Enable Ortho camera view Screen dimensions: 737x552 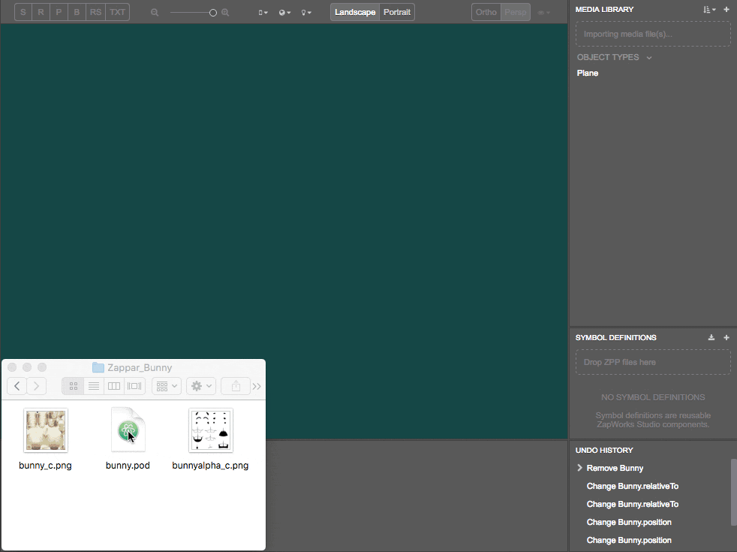[486, 12]
